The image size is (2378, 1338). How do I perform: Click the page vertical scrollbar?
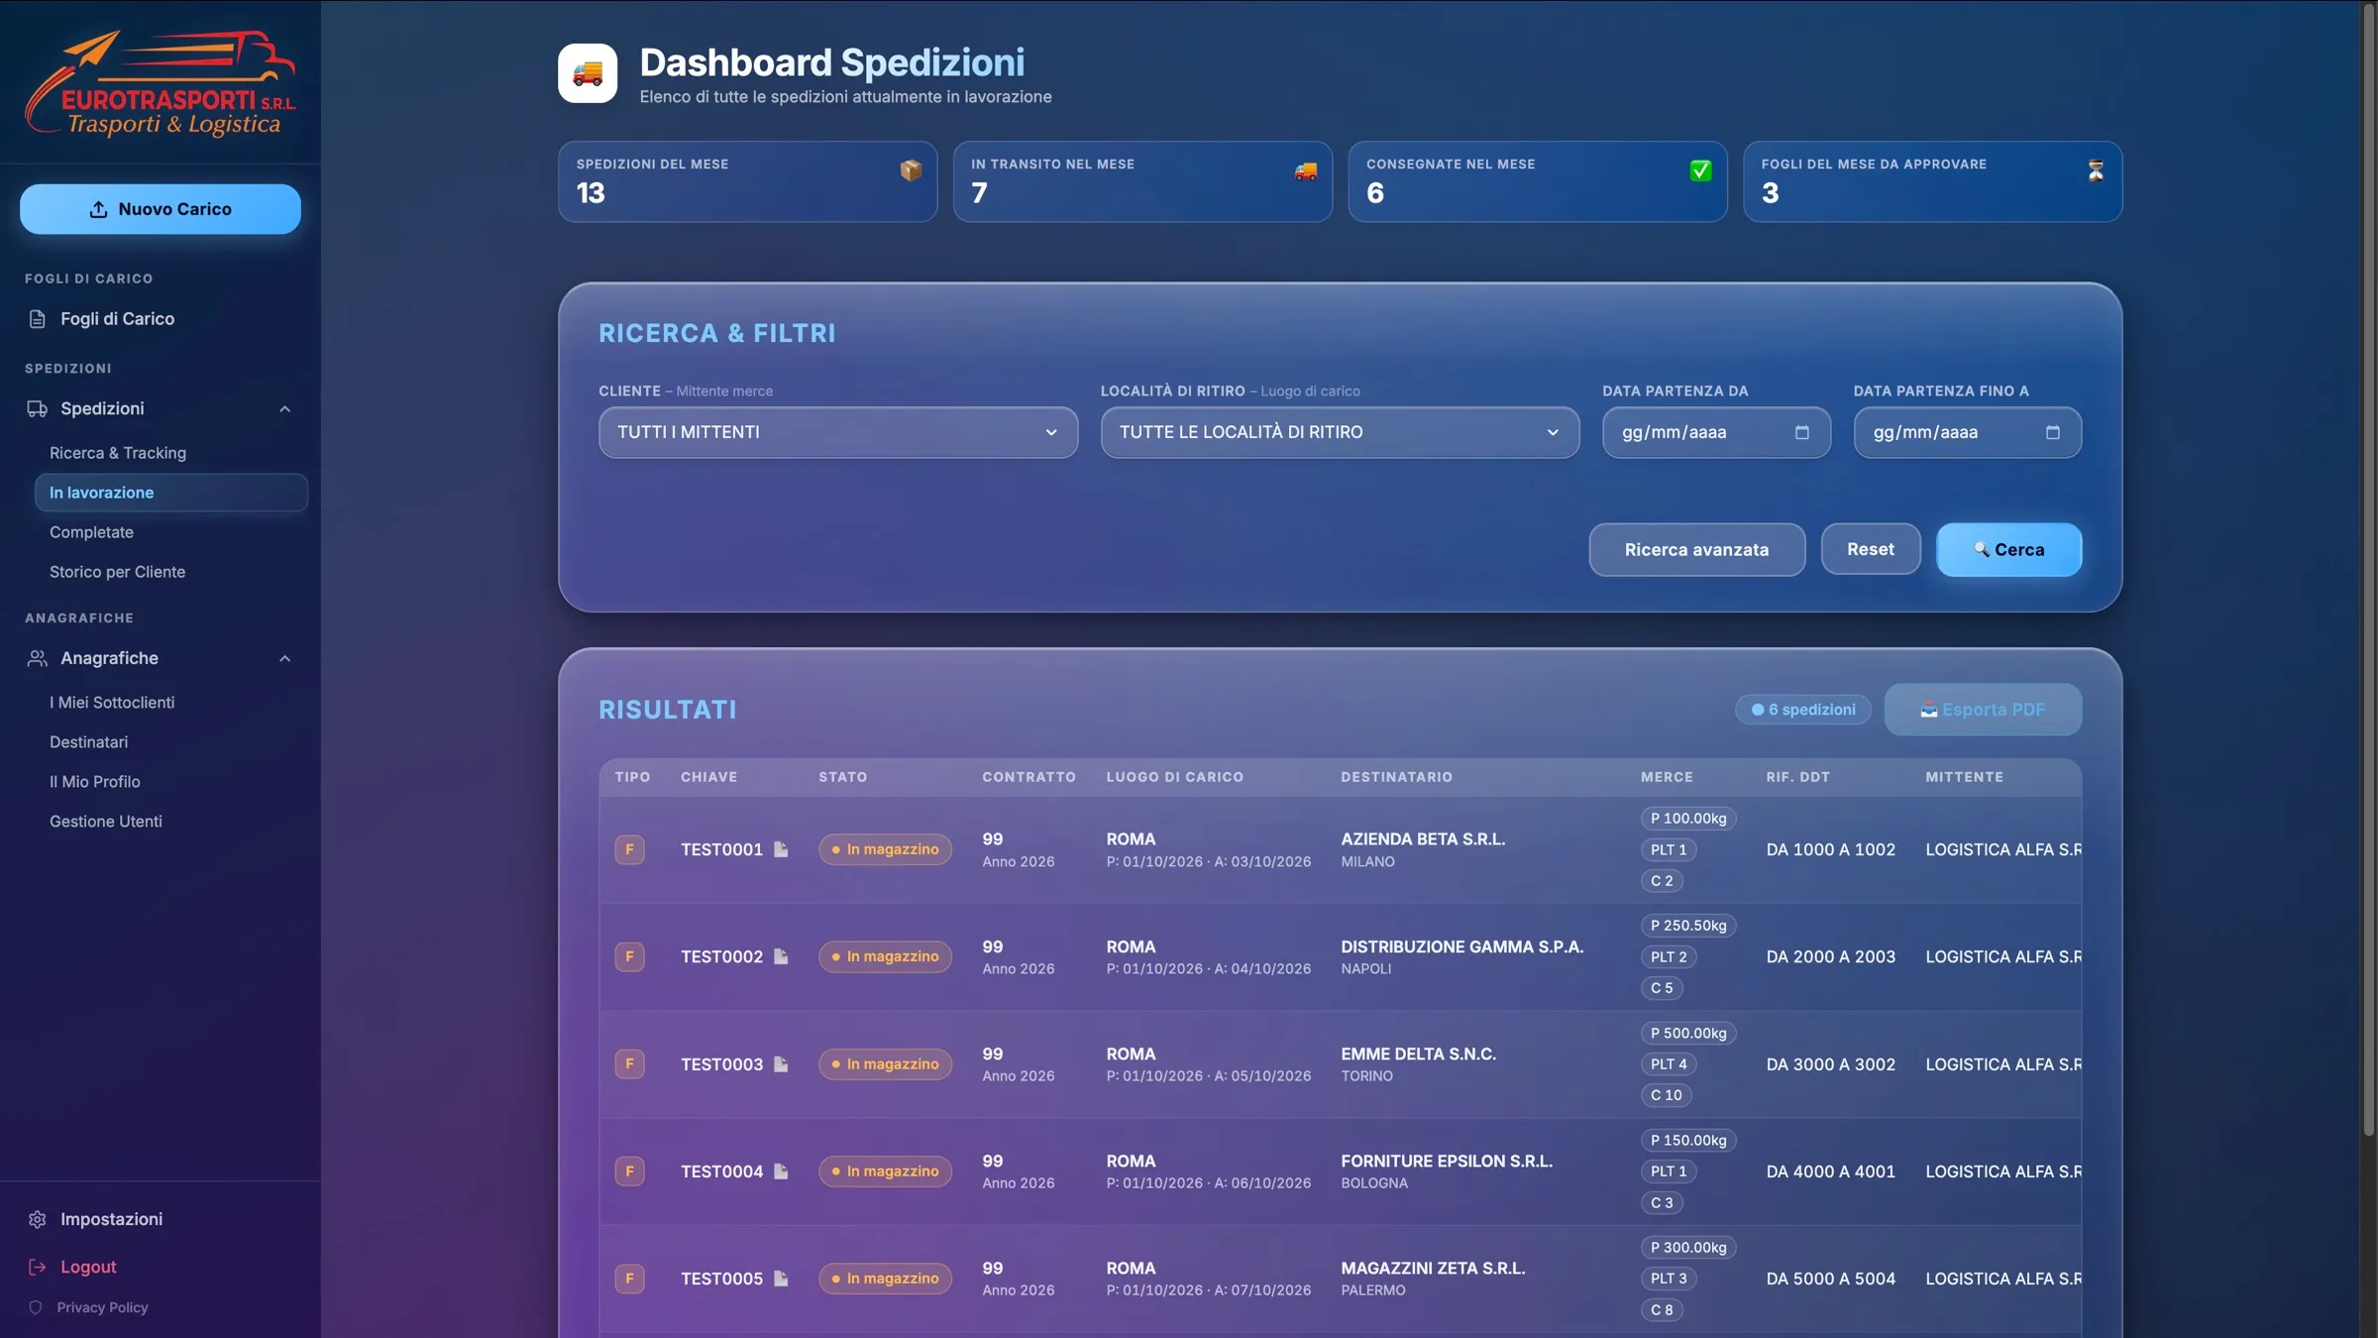click(x=2369, y=570)
